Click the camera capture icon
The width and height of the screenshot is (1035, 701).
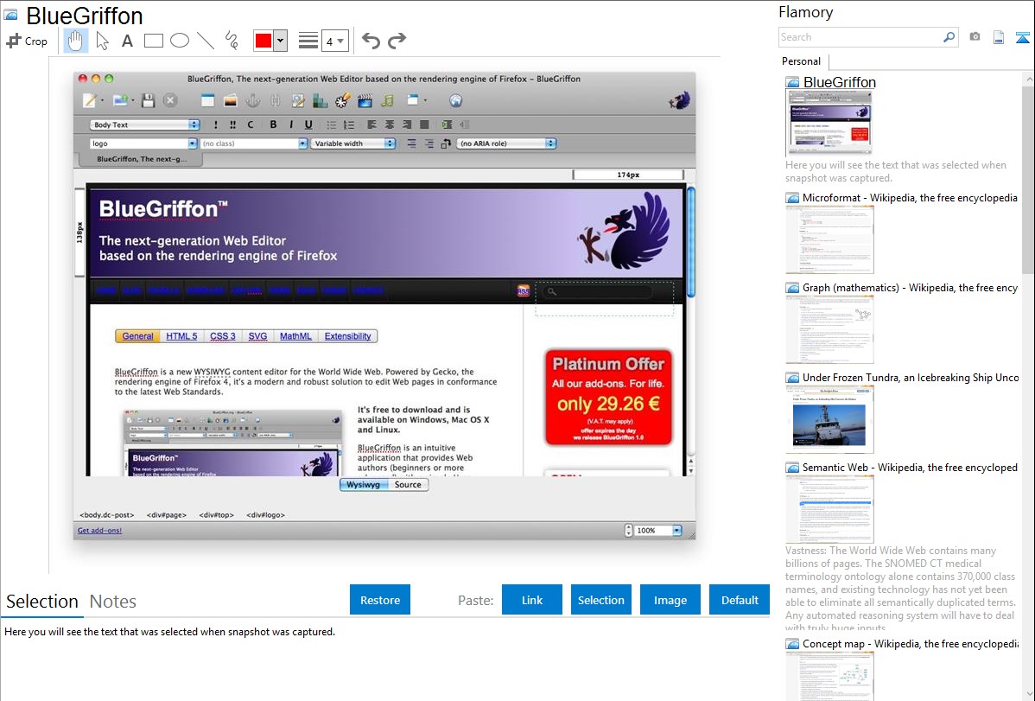tap(975, 37)
